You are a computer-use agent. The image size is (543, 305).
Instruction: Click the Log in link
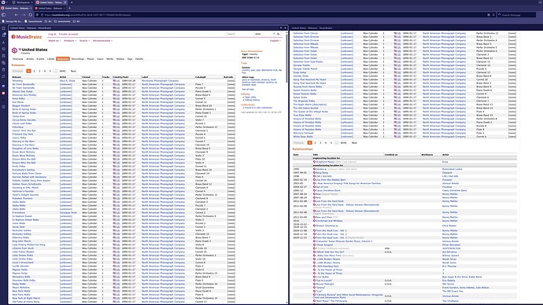tap(52, 34)
